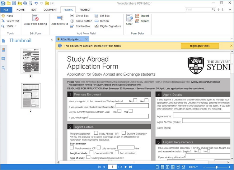Save document using the floppy disk icon

pyautogui.click(x=14, y=3)
